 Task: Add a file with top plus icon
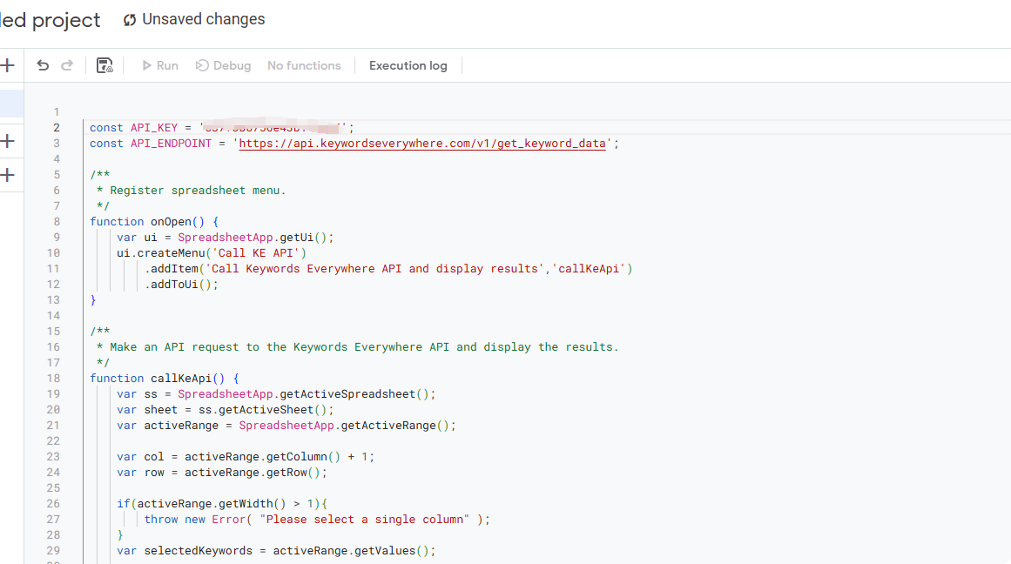[8, 65]
